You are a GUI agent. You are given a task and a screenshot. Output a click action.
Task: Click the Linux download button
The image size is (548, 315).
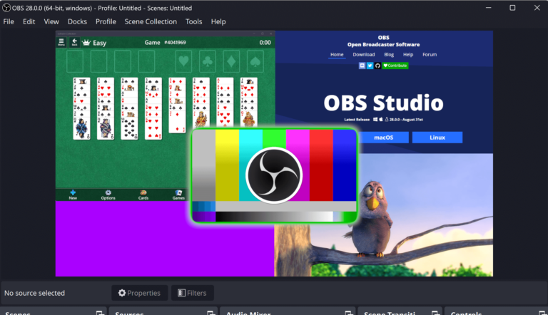pos(437,138)
